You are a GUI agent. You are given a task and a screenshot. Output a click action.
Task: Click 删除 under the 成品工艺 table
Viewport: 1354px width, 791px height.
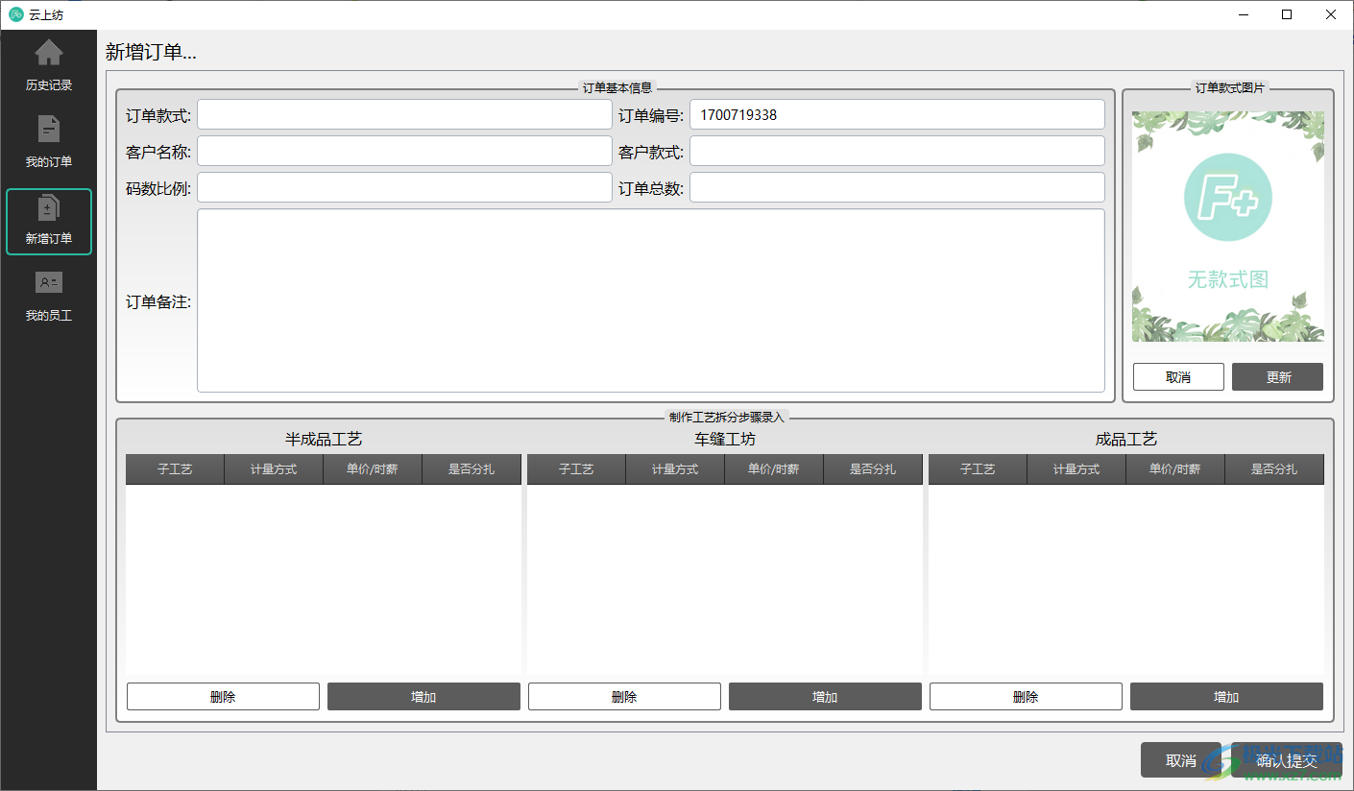1026,696
